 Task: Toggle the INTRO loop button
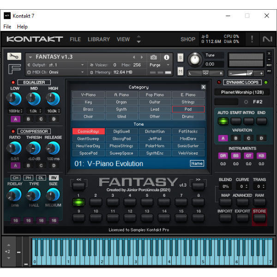pyautogui.click(x=248, y=121)
